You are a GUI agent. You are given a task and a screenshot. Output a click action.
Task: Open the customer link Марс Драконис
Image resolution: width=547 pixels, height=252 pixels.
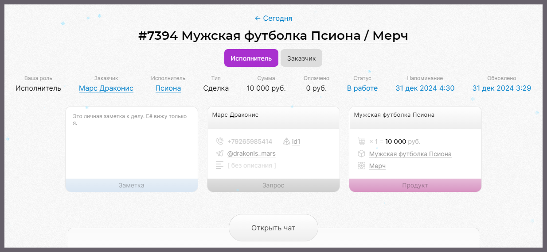pyautogui.click(x=106, y=88)
